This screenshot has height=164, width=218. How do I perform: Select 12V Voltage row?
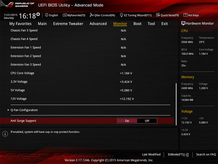[x=87, y=99]
